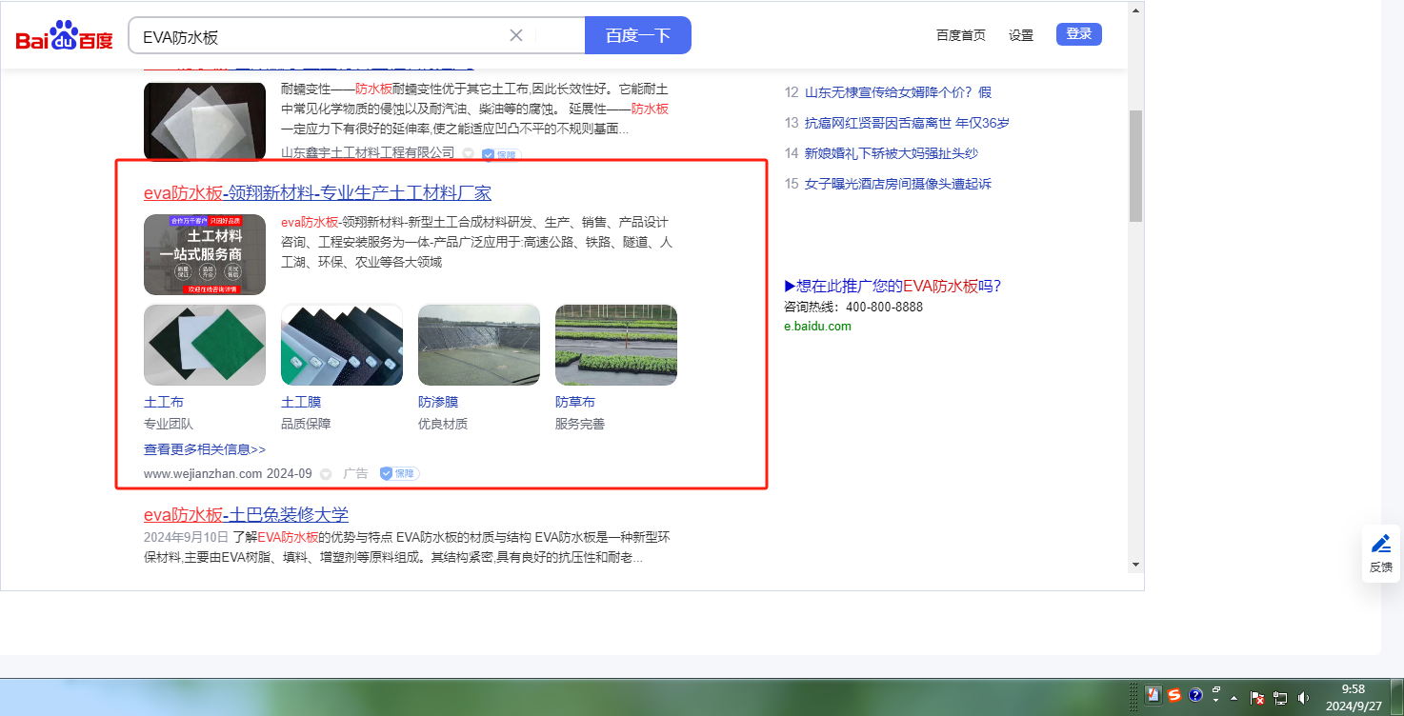Clear the search box with the X icon
Screen dimensions: 1404x716
[516, 35]
